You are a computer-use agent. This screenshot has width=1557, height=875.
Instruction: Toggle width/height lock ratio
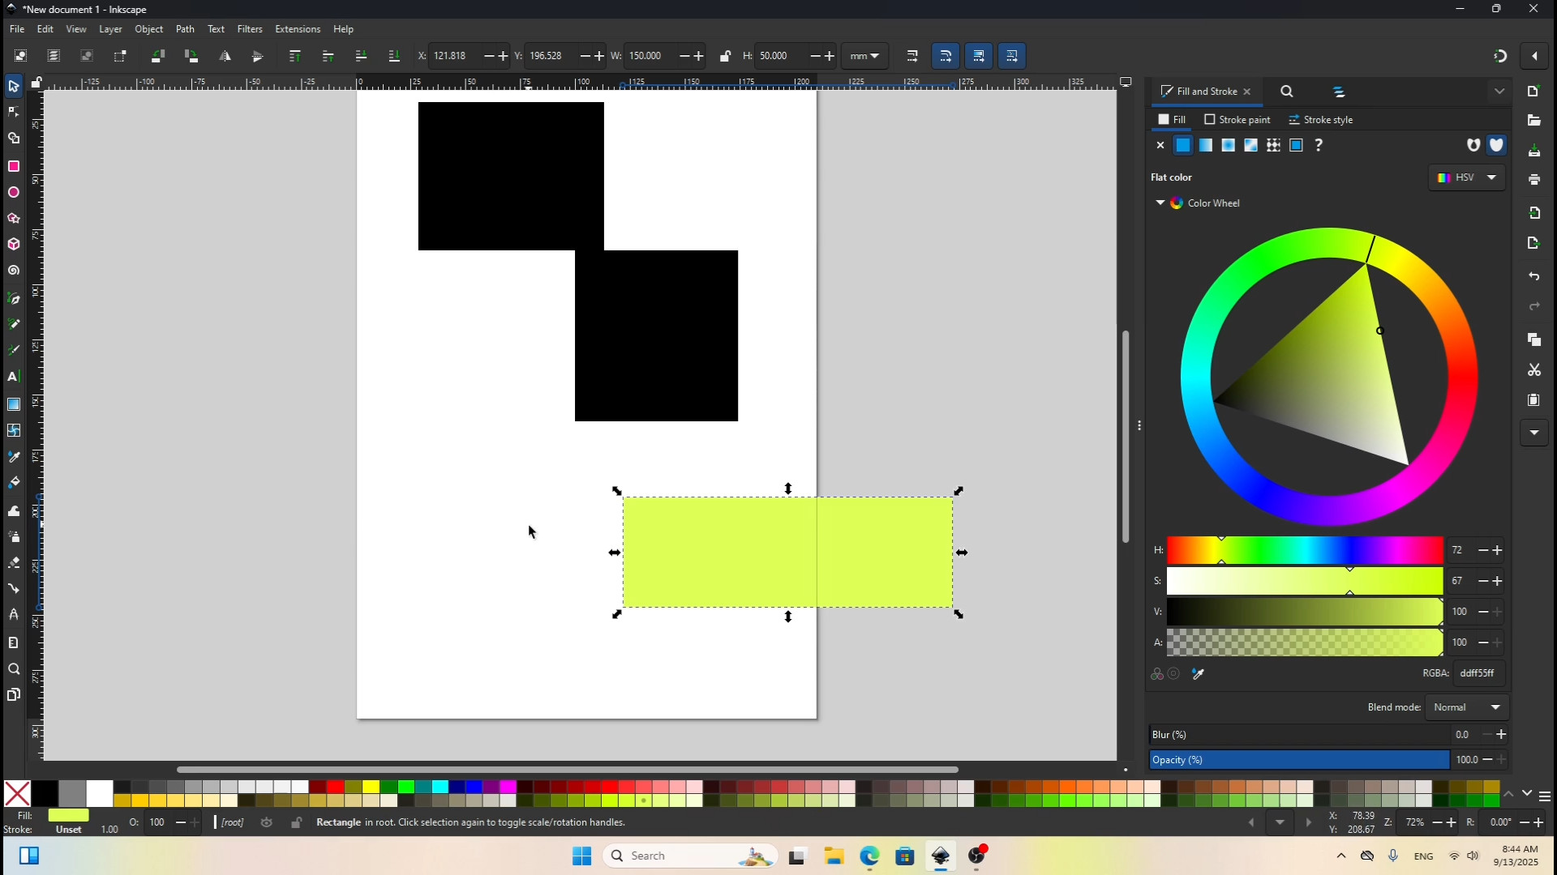point(725,56)
